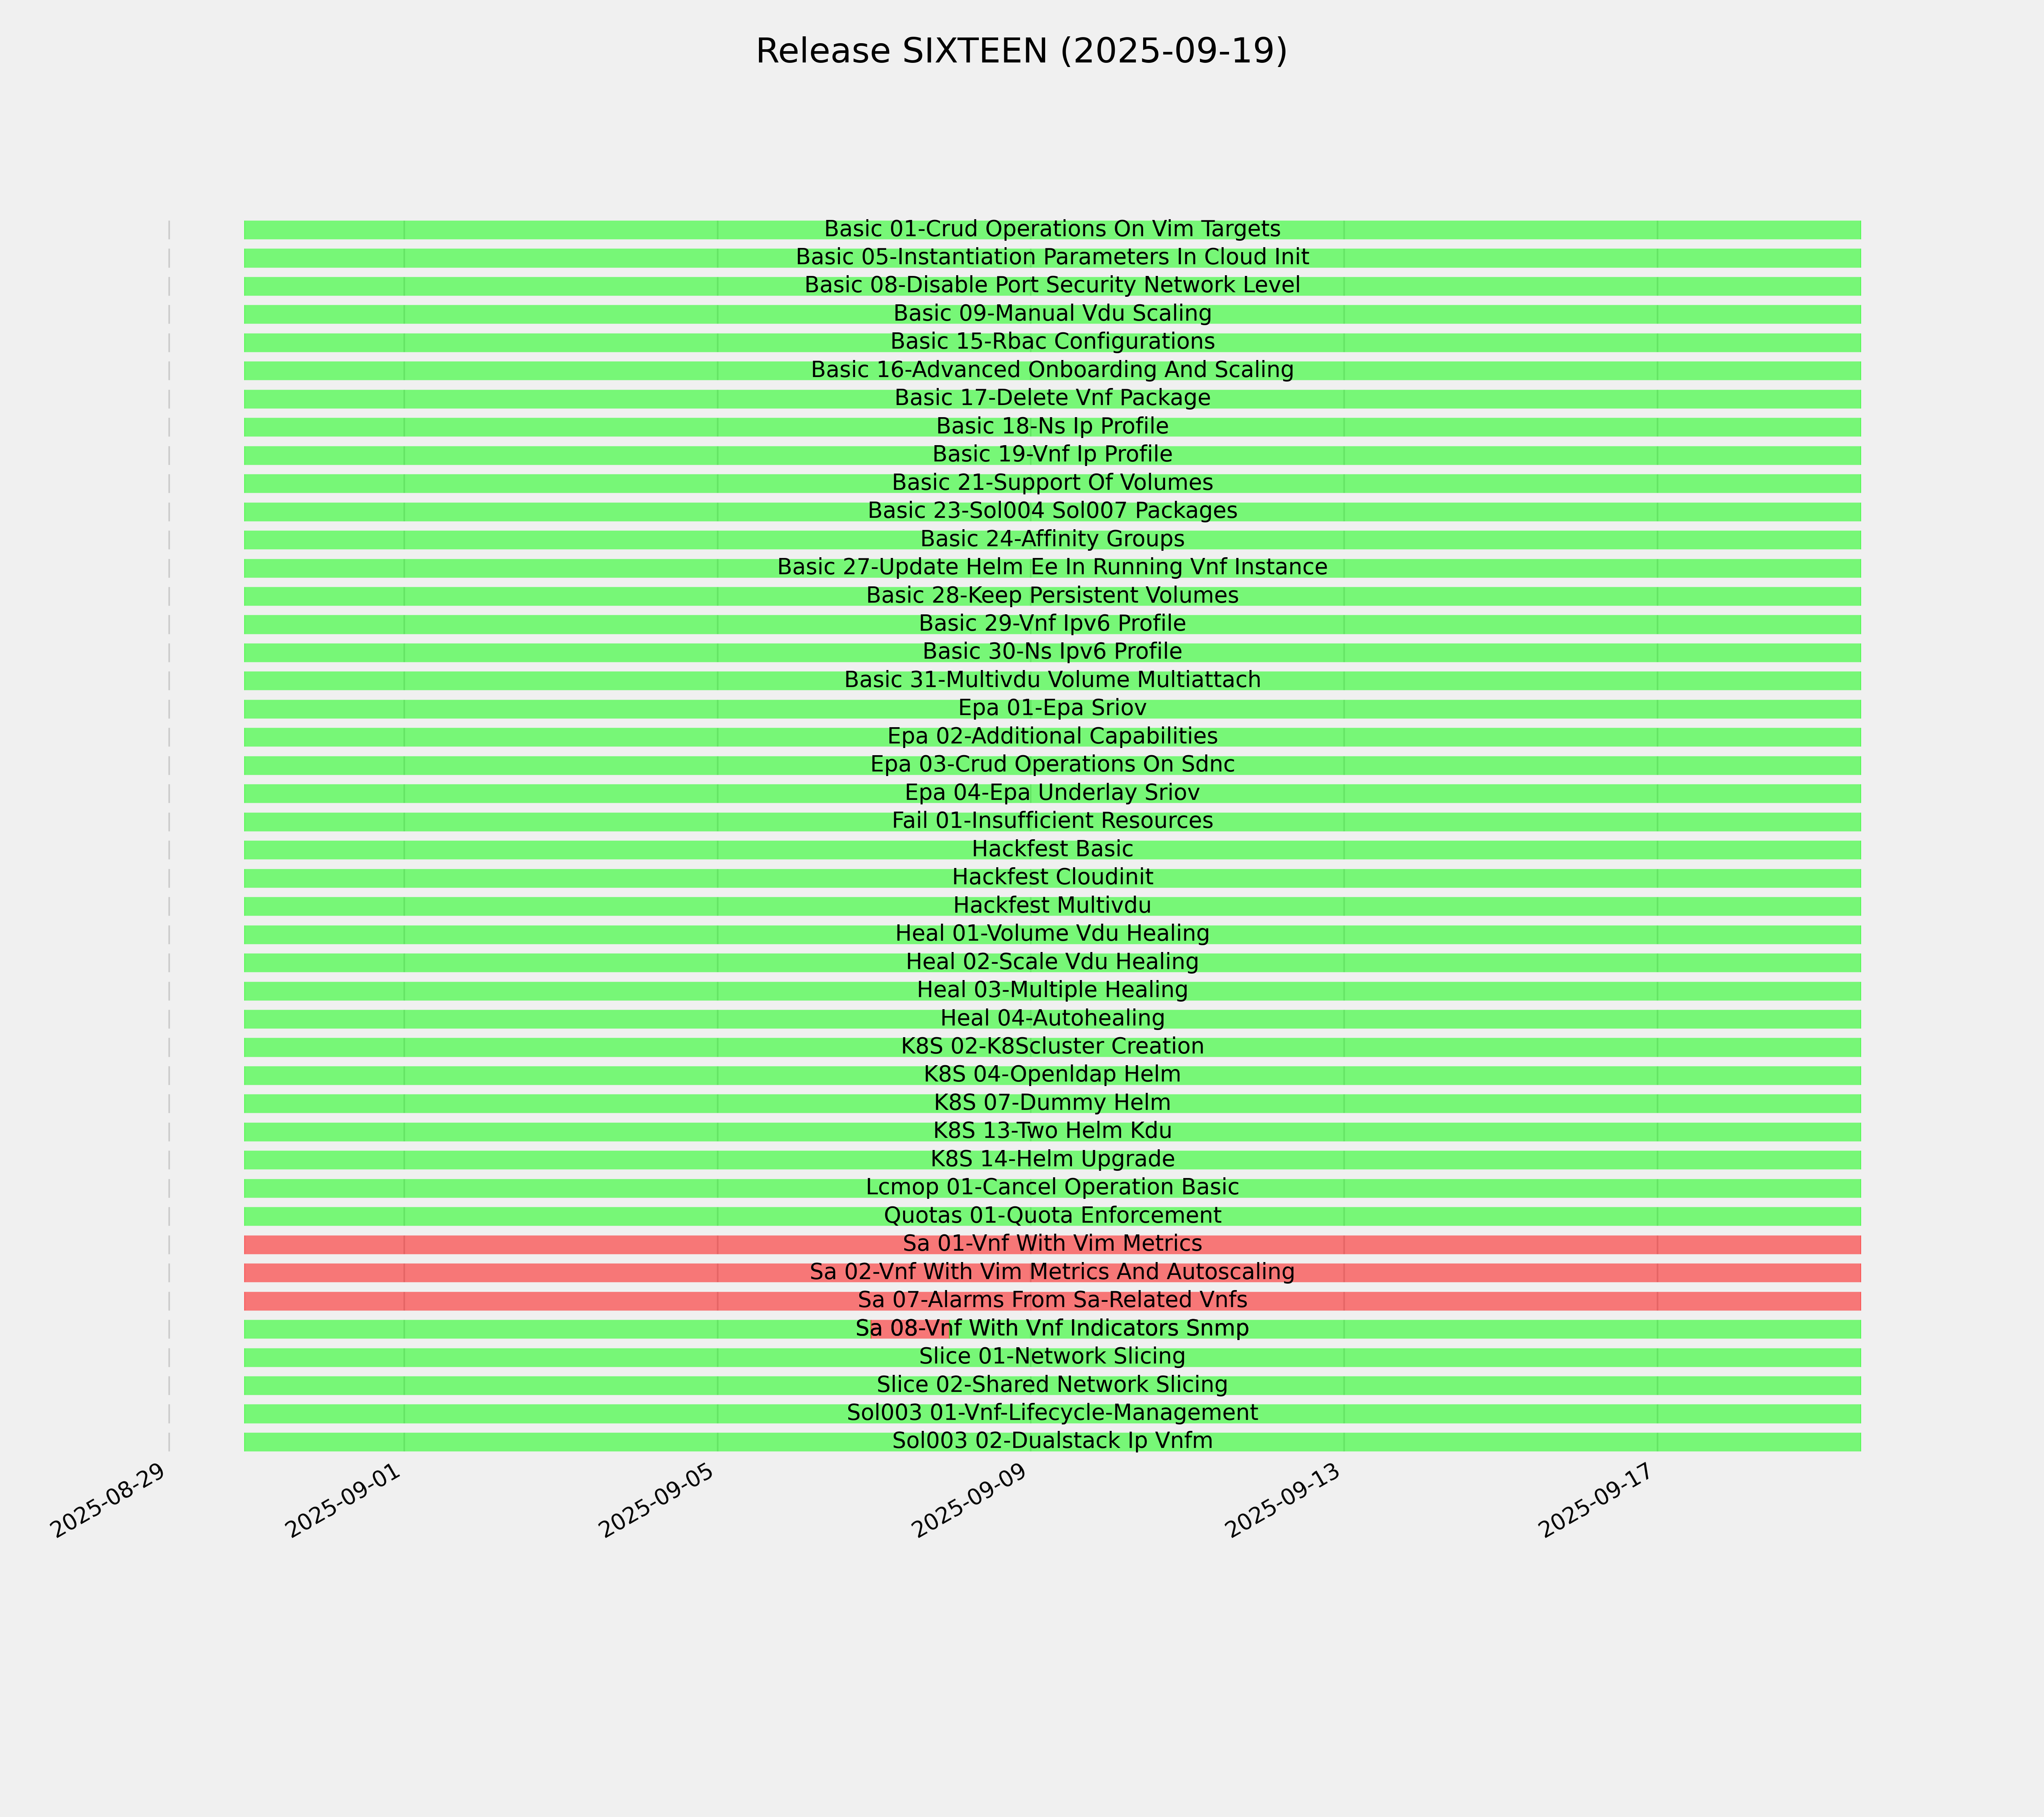
Task: Click the Basic 09-Manual Vdu Scaling bar
Action: [1052, 314]
